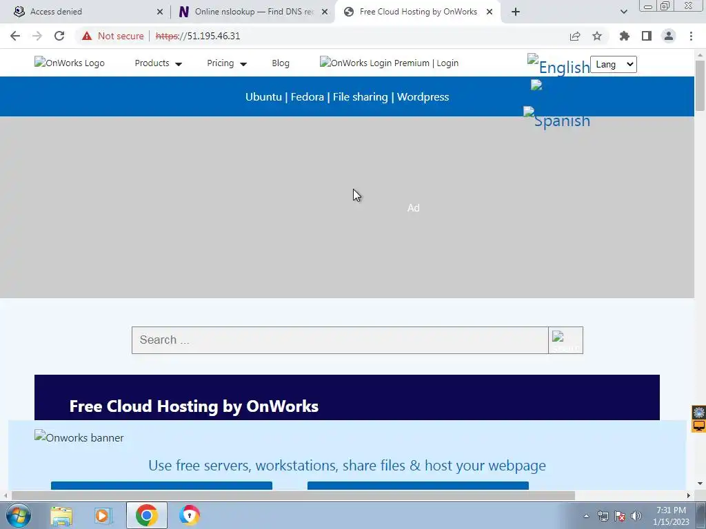Viewport: 706px width, 529px height.
Task: Expand the Products dropdown menu
Action: (158, 63)
